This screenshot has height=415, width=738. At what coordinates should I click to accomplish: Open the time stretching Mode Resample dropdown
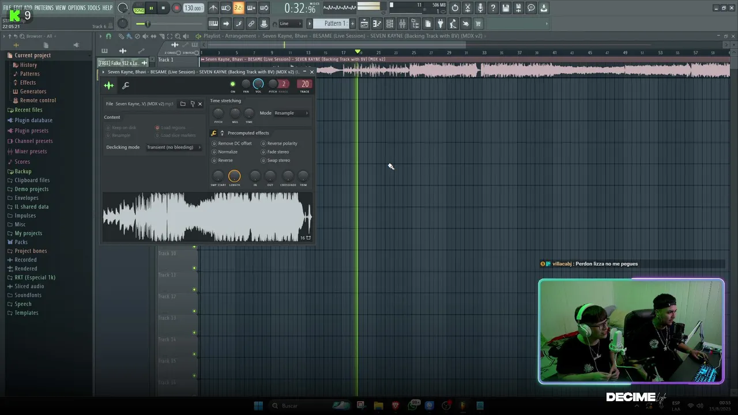[x=291, y=113]
